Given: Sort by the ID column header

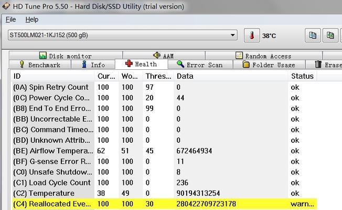Looking at the screenshot, I should pyautogui.click(x=52, y=76).
